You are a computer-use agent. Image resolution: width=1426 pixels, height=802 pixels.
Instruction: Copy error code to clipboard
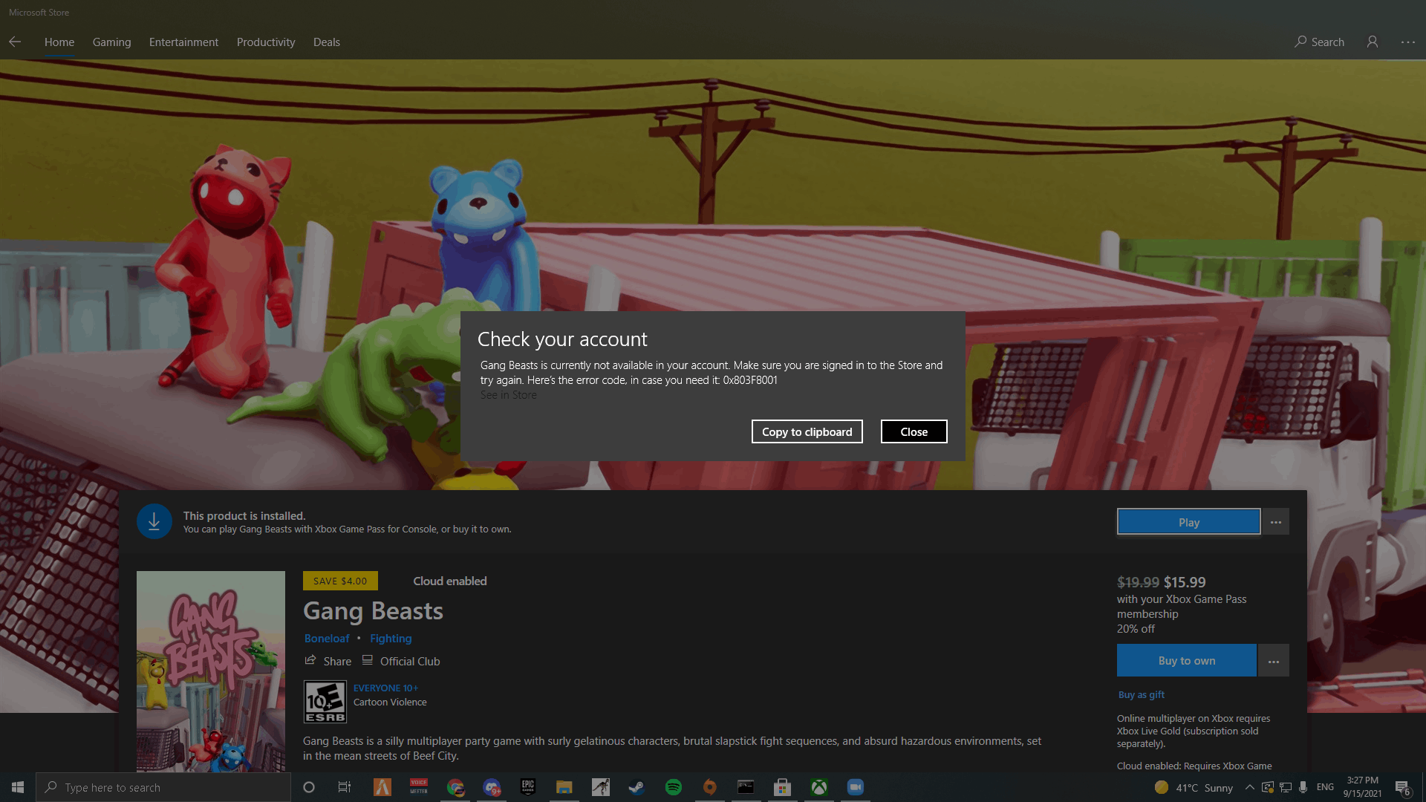click(807, 431)
